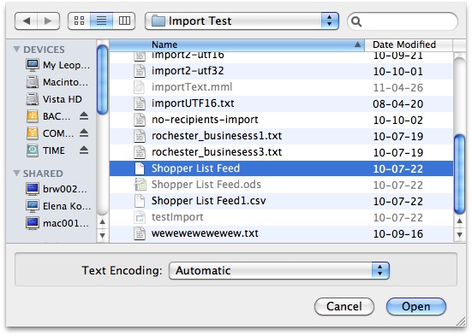Click the sidebar scroll down arrow

point(102,235)
